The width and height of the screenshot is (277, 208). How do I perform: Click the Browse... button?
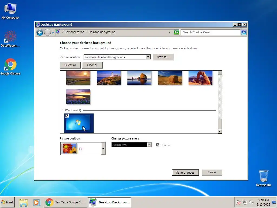pos(163,57)
